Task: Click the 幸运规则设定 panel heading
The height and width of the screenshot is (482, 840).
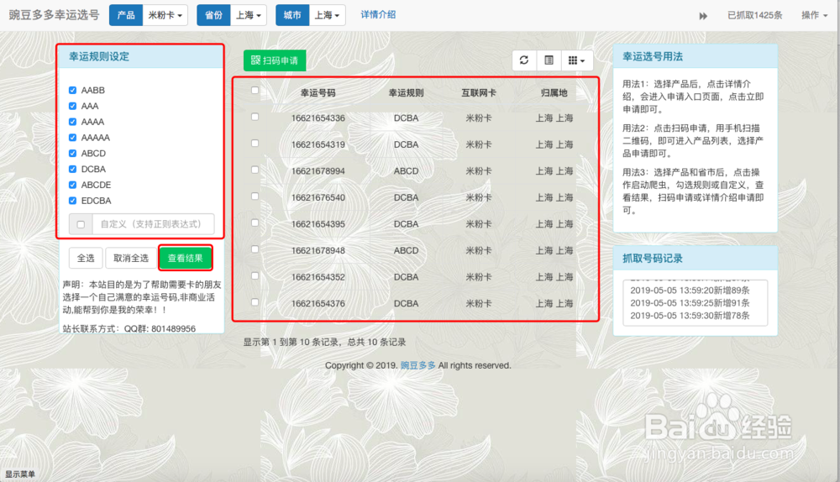Action: [x=99, y=57]
